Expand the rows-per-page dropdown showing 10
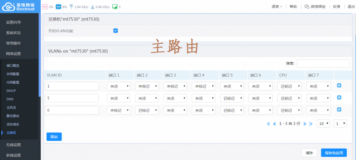 [323, 124]
